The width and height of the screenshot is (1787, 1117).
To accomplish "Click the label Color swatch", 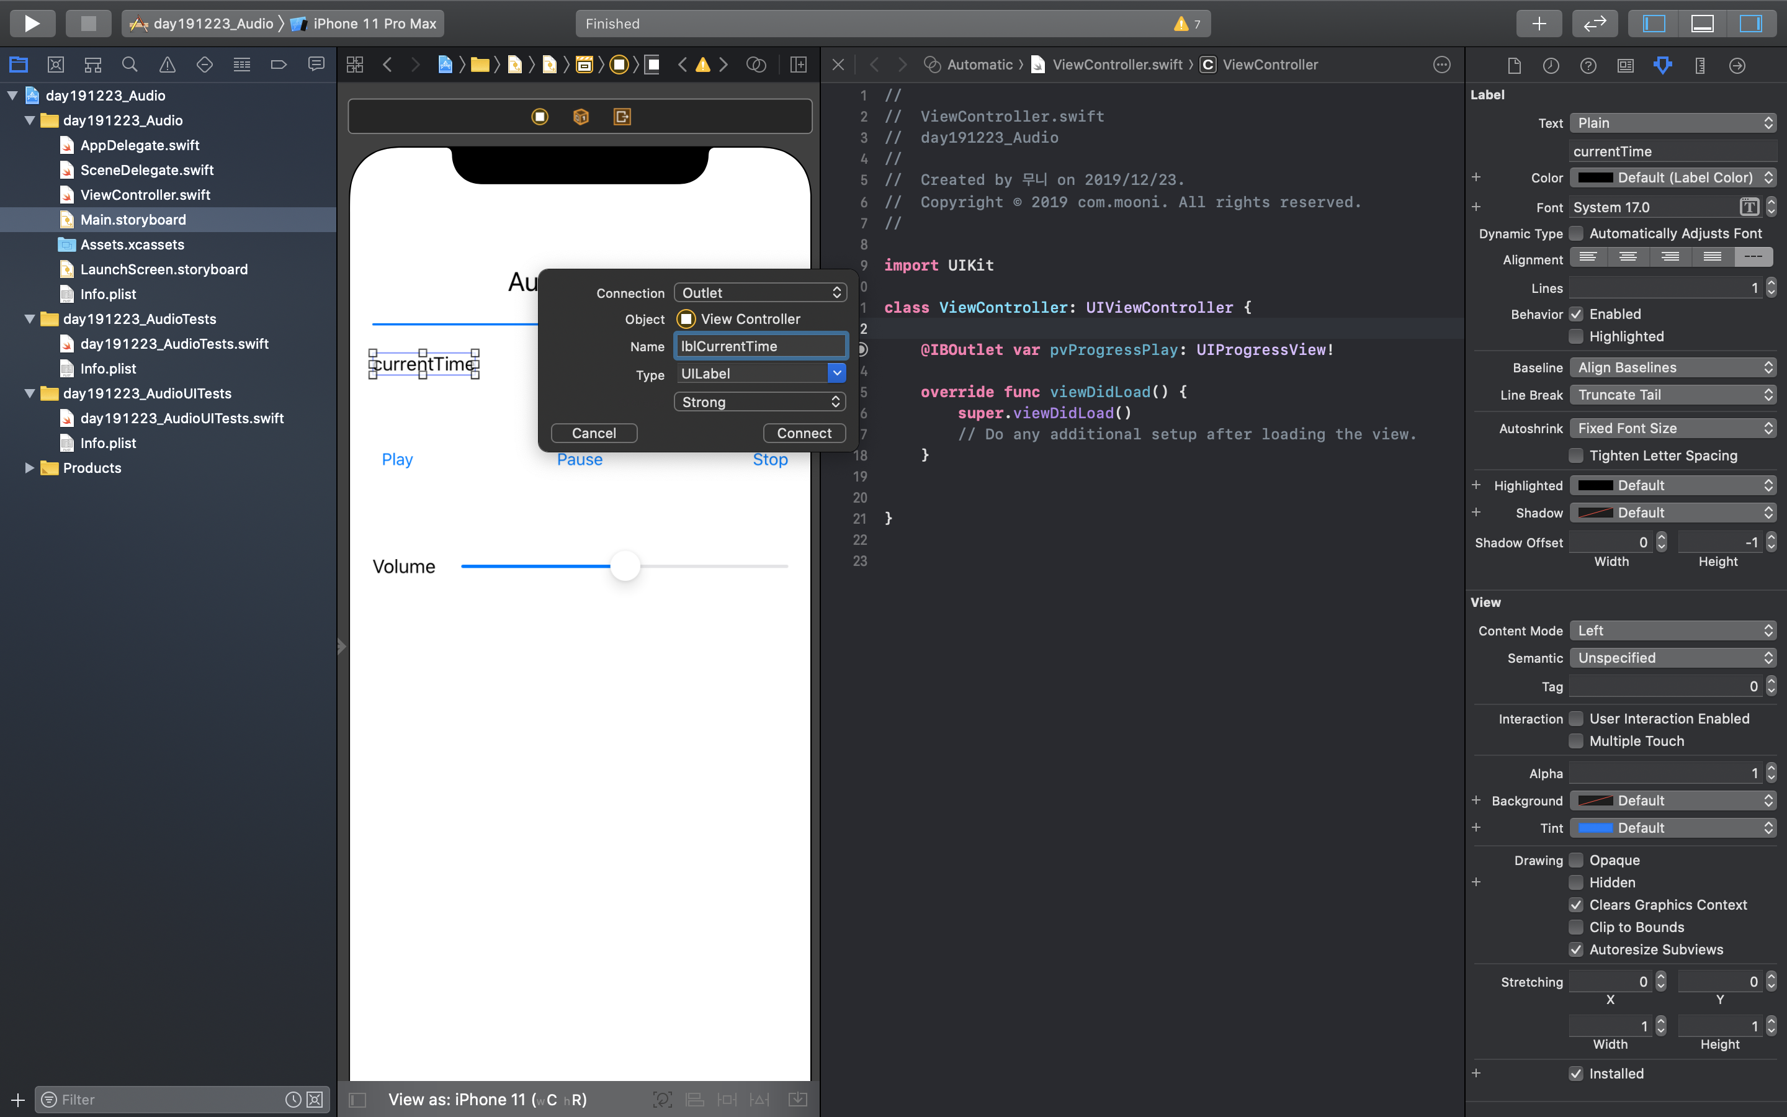I will 1595,177.
